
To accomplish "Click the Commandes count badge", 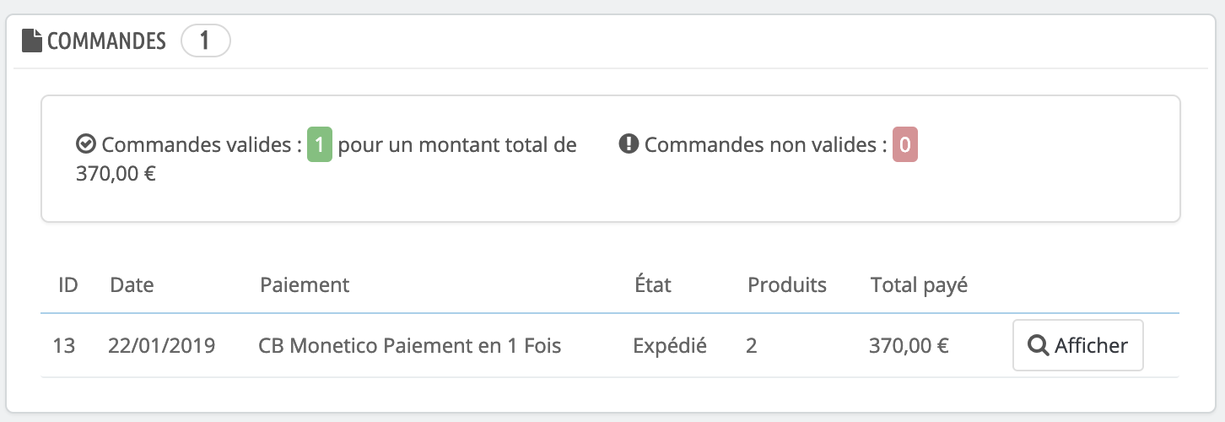I will click(x=206, y=41).
